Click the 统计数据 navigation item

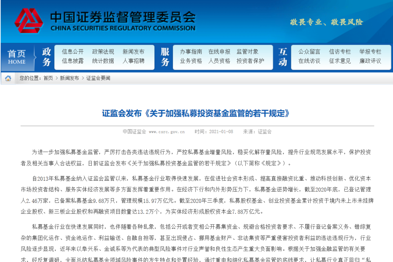pos(103,61)
